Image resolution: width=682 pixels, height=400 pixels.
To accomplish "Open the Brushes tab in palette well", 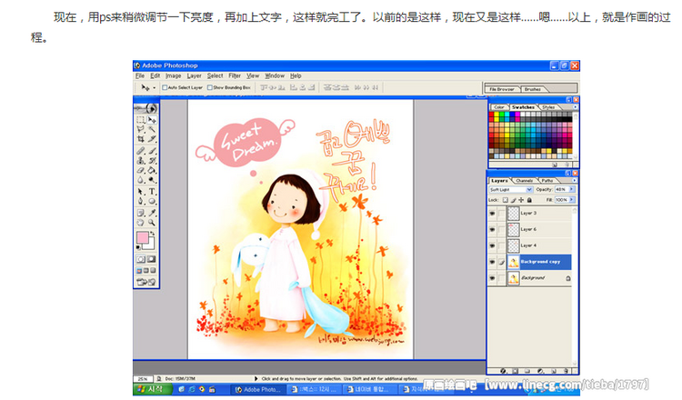I will (x=532, y=89).
